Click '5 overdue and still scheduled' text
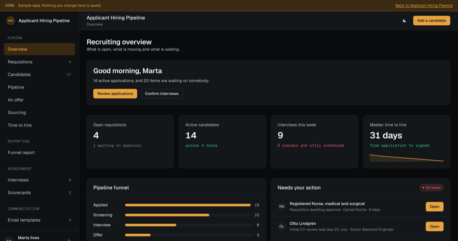The image size is (458, 241). coord(311,146)
